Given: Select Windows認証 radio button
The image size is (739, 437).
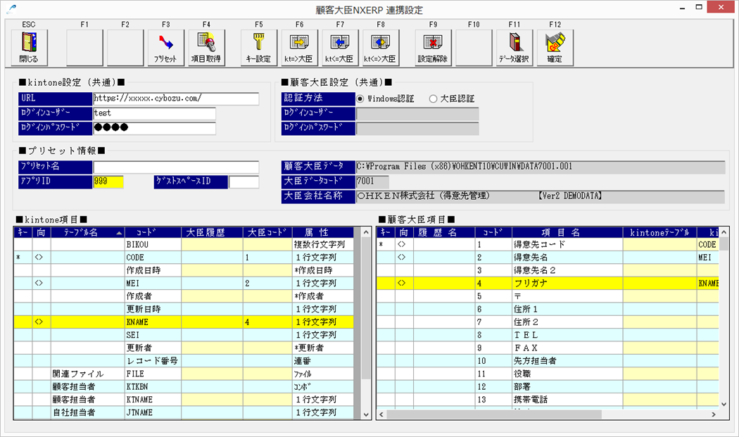Looking at the screenshot, I should point(360,99).
